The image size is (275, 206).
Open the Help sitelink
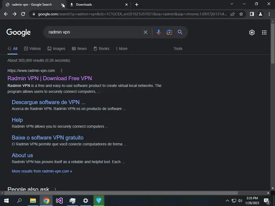pos(17,120)
